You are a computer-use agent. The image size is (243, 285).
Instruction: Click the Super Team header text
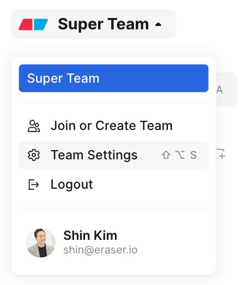tap(104, 24)
